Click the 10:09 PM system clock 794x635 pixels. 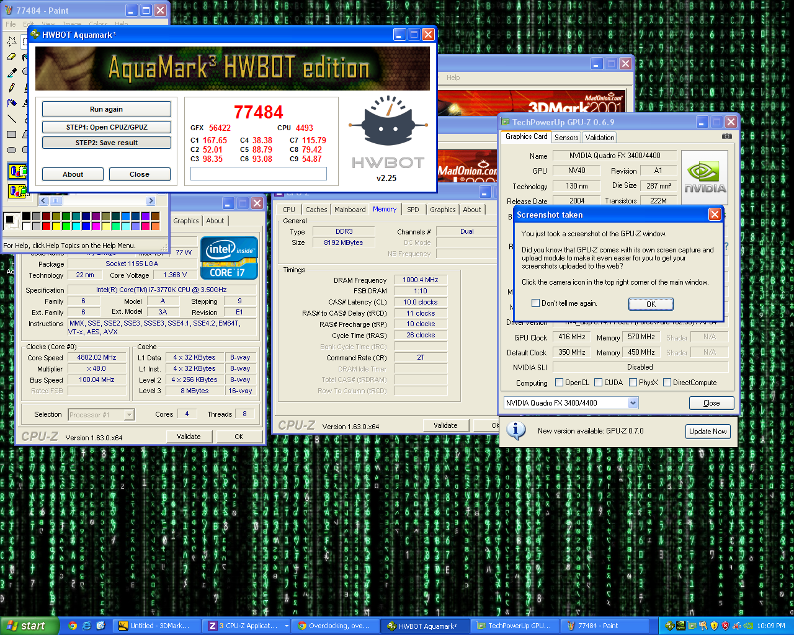[x=771, y=626]
